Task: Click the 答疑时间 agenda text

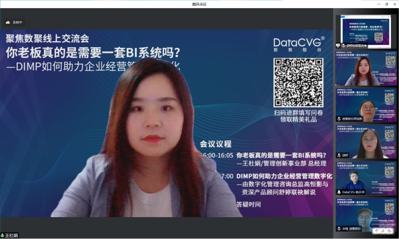Action: pyautogui.click(x=249, y=204)
